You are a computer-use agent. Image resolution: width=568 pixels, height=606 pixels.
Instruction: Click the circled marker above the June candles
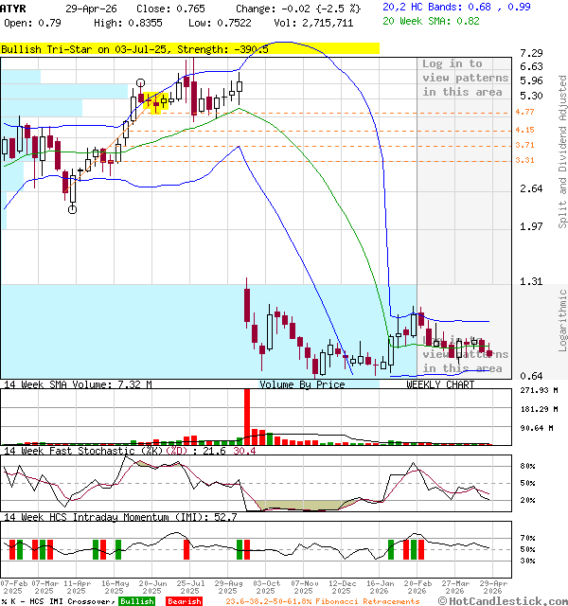click(141, 83)
